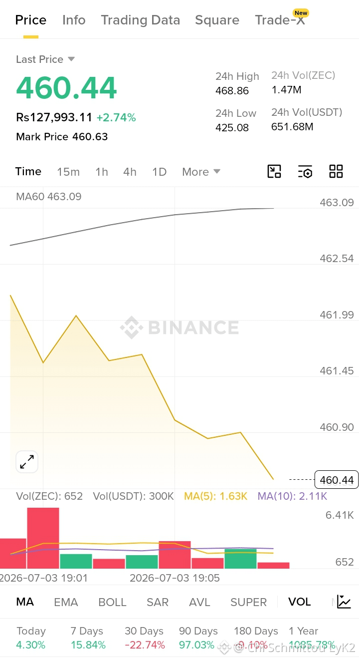Toggle the EMA indicator
This screenshot has height=660, width=359.
[66, 602]
